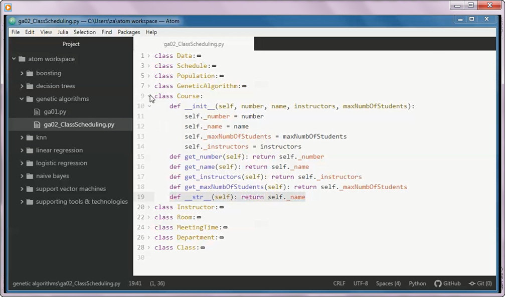The height and width of the screenshot is (297, 505).
Task: Change the Python grammar selector
Action: (x=417, y=284)
